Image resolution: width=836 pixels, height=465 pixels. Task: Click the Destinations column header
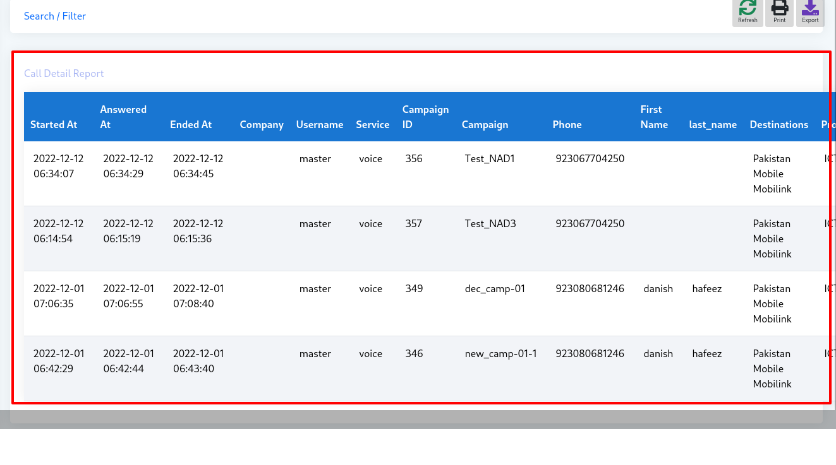tap(779, 124)
